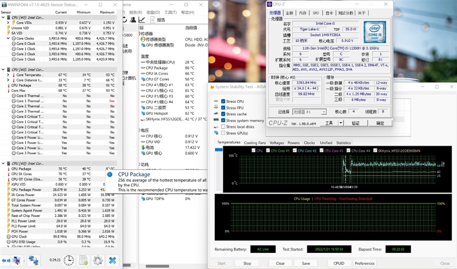Open the 工具 dropdown arrow in CPU-Z

tap(340, 123)
